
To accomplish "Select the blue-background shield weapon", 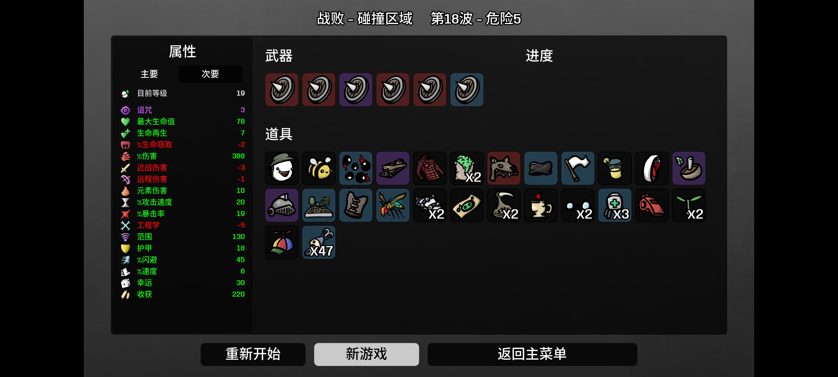I will [467, 90].
